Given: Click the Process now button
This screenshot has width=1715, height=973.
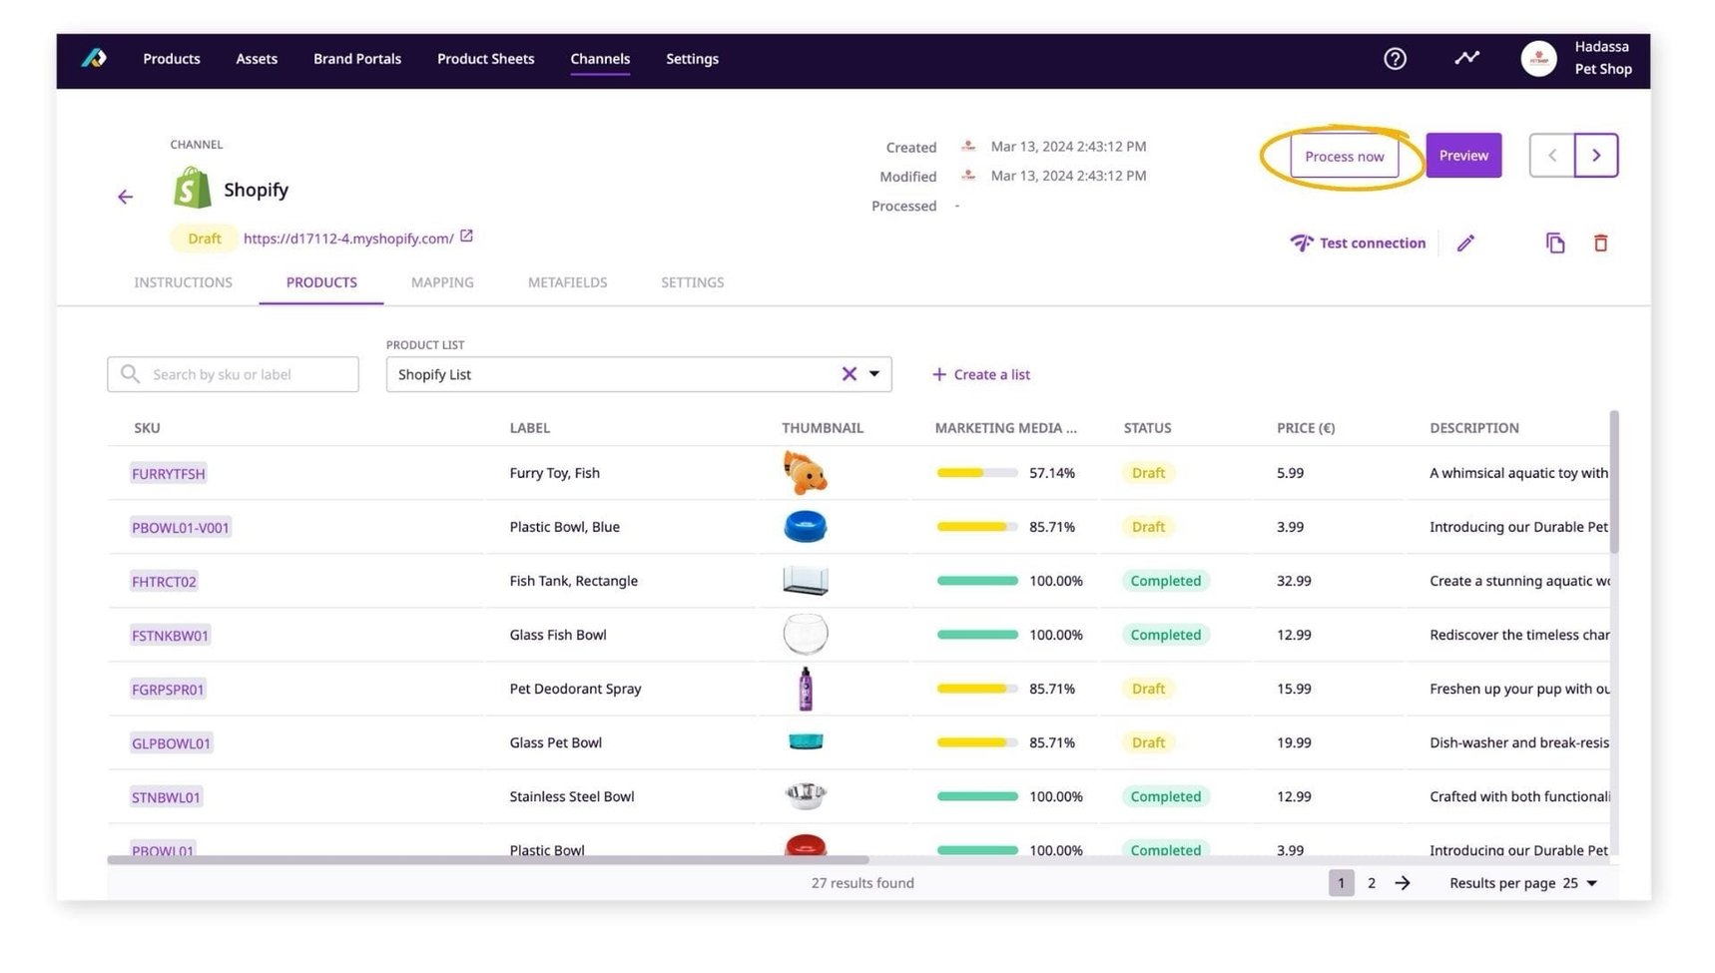Looking at the screenshot, I should 1345,156.
